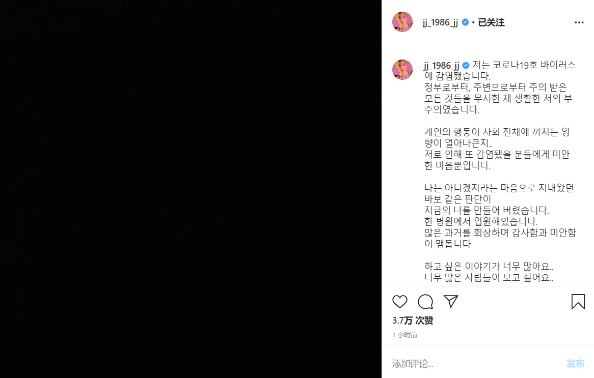The width and height of the screenshot is (594, 378).
Task: Open comments via the speech bubble icon
Action: pos(425,302)
